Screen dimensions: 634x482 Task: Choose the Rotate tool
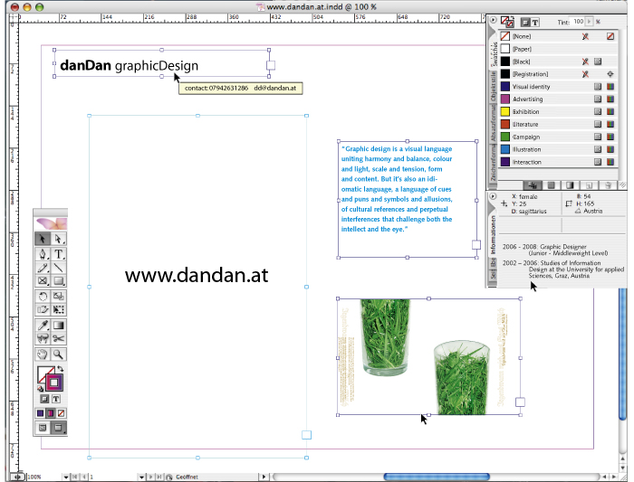click(43, 297)
